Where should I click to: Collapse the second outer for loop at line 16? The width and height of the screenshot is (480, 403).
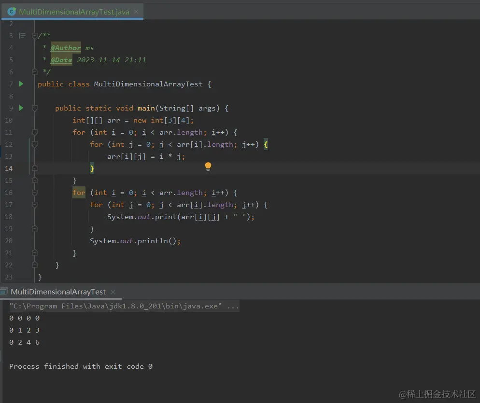pyautogui.click(x=35, y=193)
